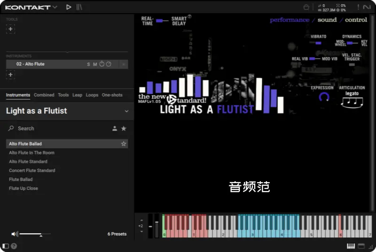Select the Concert Flute Standard preset
This screenshot has width=376, height=252.
coord(32,170)
